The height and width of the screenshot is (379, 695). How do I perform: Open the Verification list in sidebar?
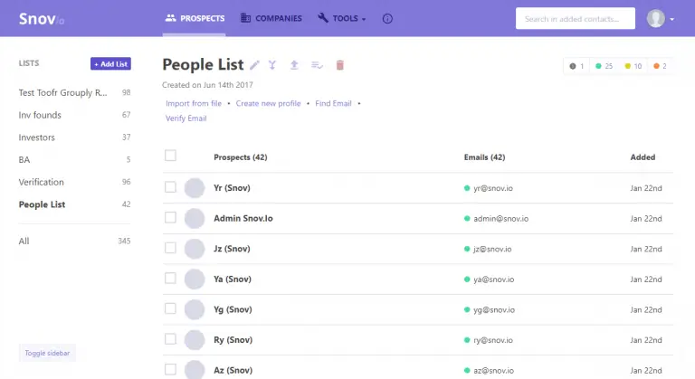tap(42, 182)
